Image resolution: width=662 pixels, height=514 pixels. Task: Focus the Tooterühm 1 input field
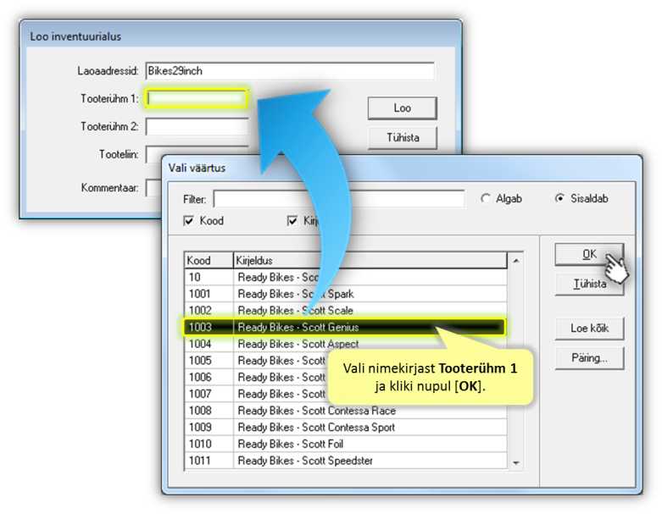tap(197, 99)
